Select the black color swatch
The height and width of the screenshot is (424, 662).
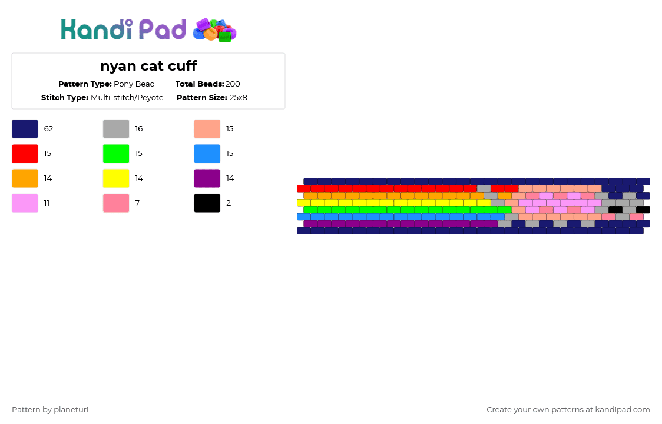coord(207,203)
